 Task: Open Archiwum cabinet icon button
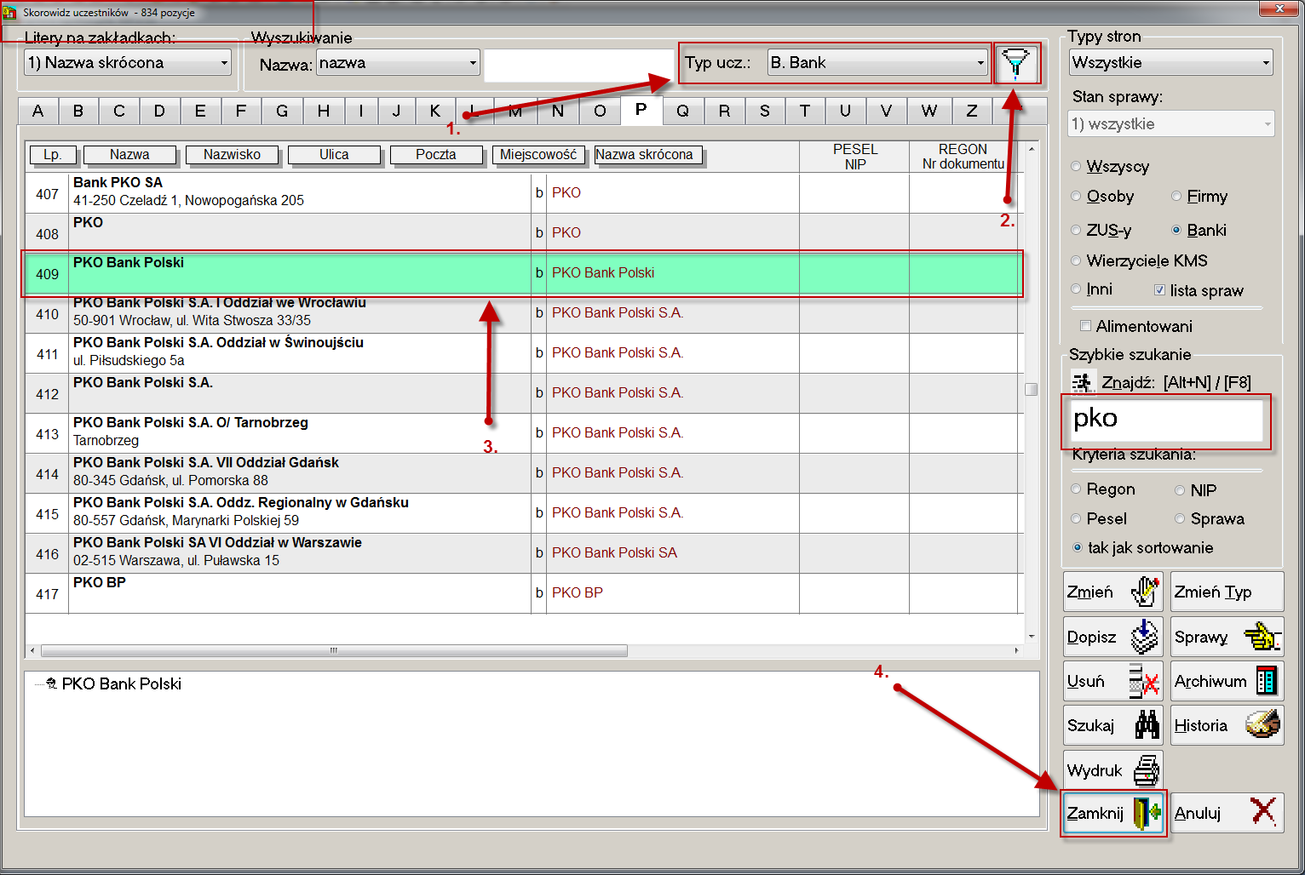click(1227, 681)
